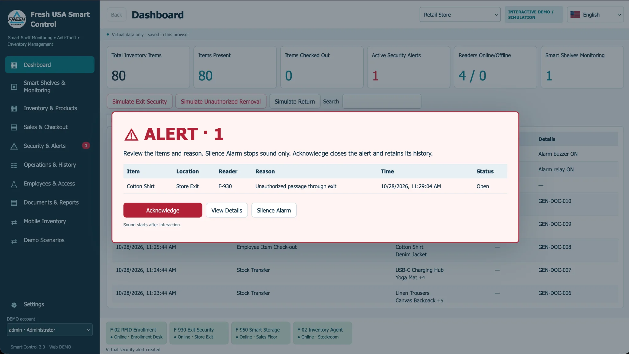Click the Fresh Equipment logo icon
This screenshot has height=354, width=629.
(x=17, y=19)
